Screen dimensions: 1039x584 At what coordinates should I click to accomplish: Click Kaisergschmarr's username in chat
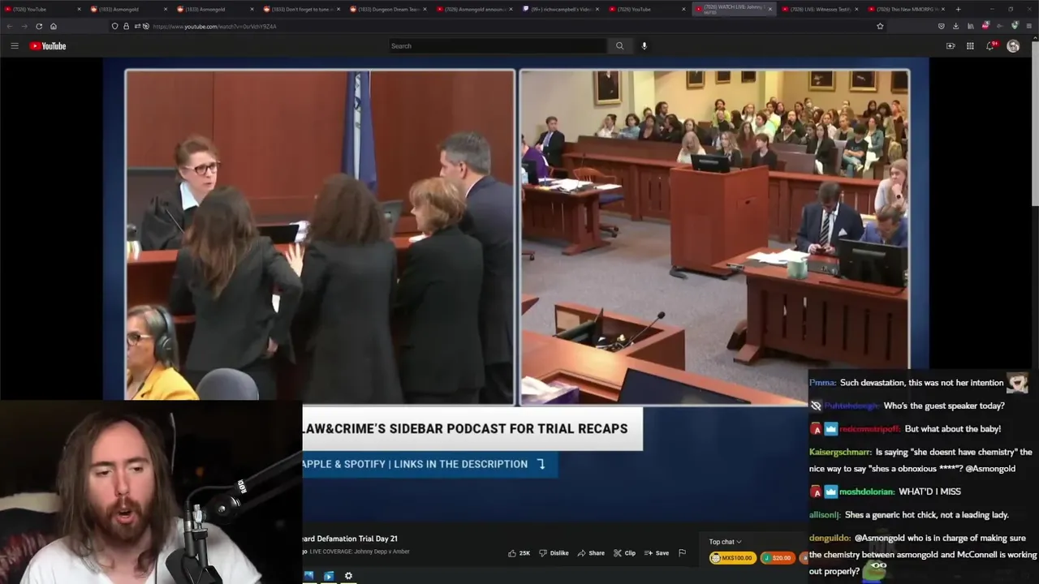coord(840,452)
